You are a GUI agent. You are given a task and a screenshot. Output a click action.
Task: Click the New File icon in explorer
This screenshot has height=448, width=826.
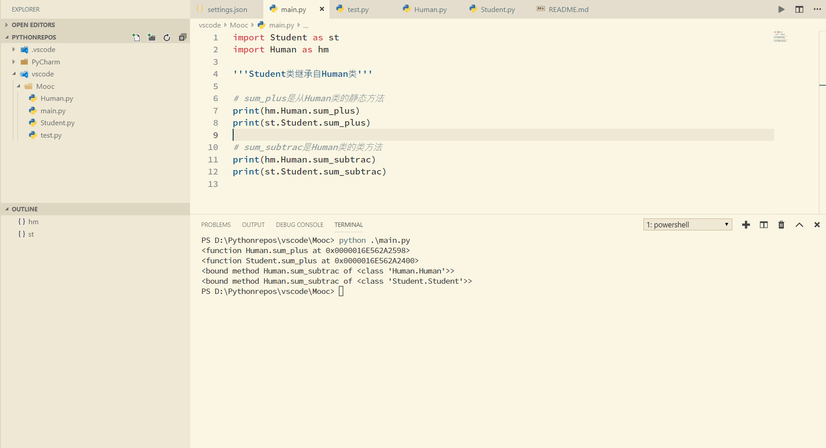(x=136, y=37)
